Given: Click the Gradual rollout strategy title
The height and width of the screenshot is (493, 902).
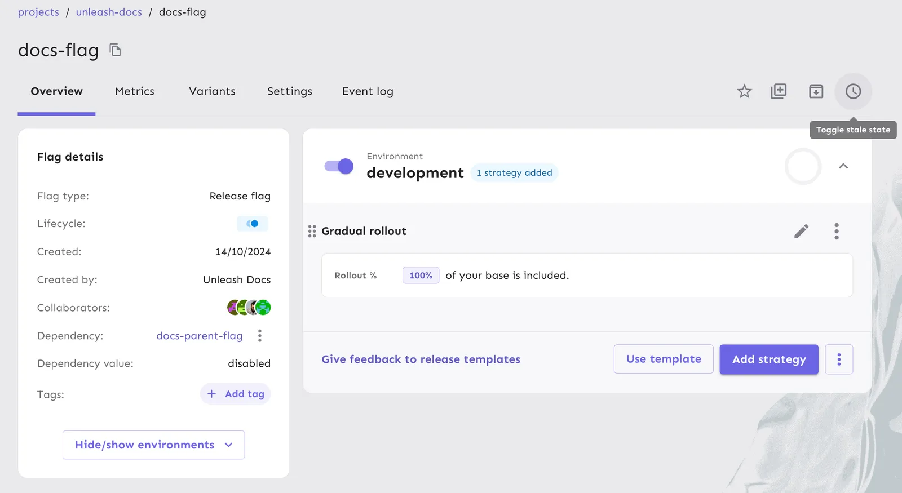Looking at the screenshot, I should point(364,231).
